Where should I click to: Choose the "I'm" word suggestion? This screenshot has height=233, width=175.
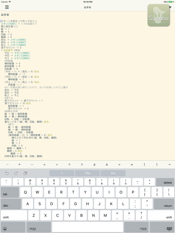point(113,173)
